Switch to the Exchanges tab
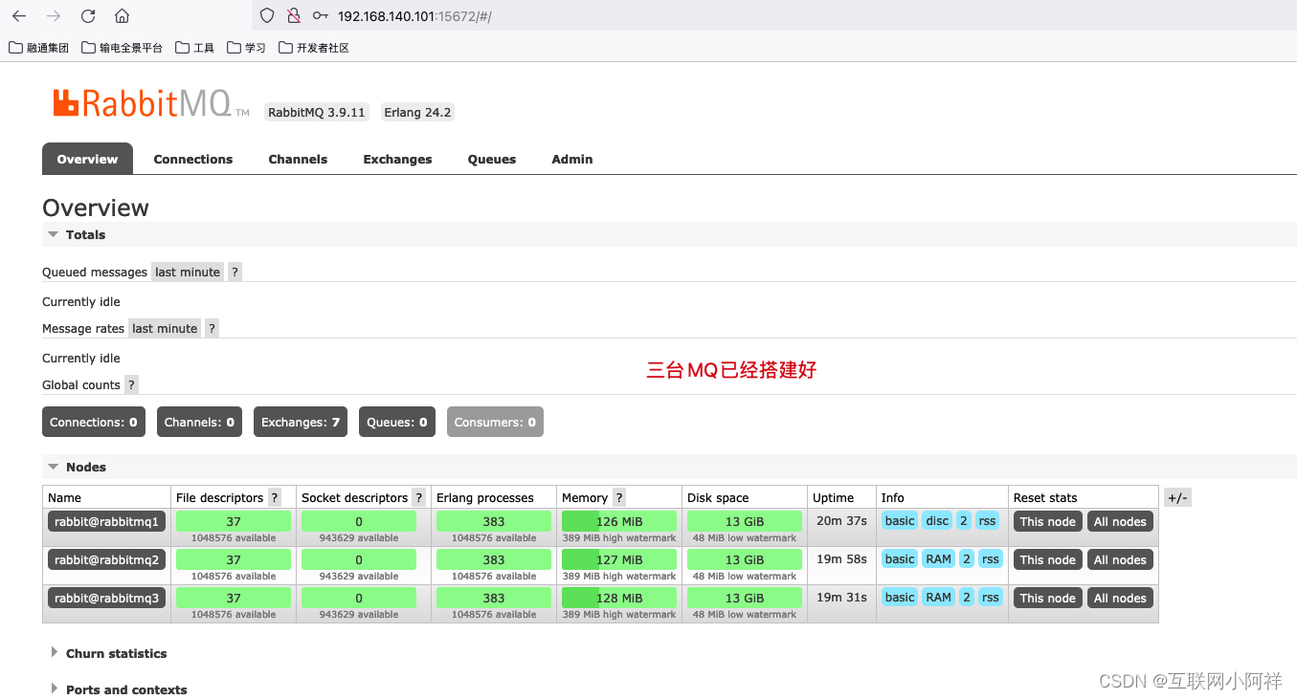The width and height of the screenshot is (1297, 699). pos(397,159)
